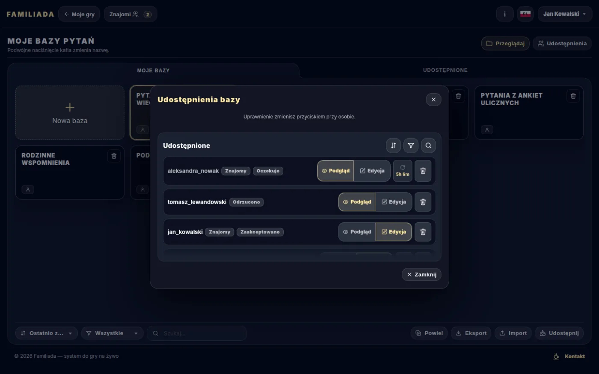
Task: Delete share for tomasz_lewandowski
Action: pos(423,202)
